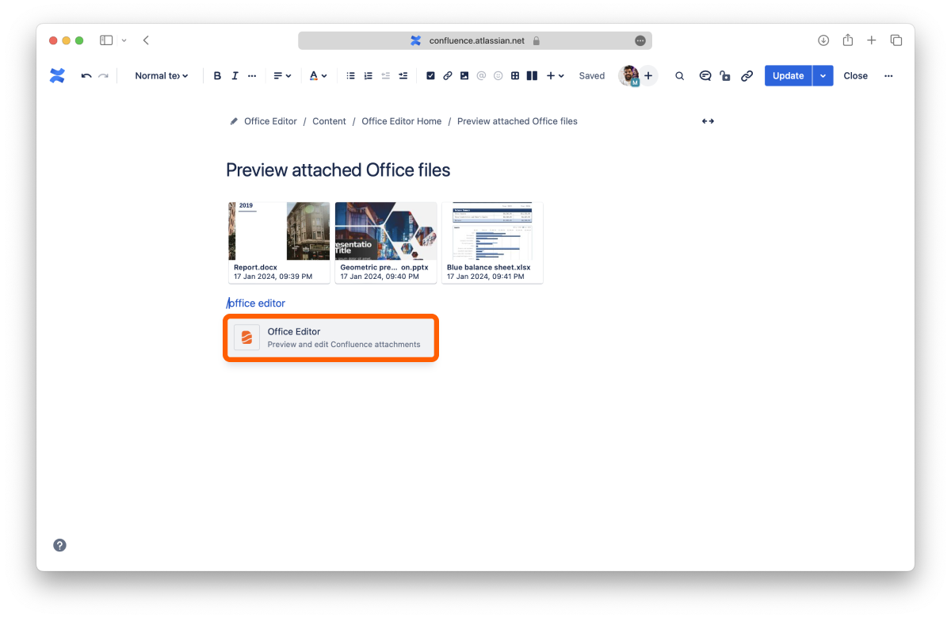Insert a column layout
Image resolution: width=951 pixels, height=618 pixels.
click(533, 76)
